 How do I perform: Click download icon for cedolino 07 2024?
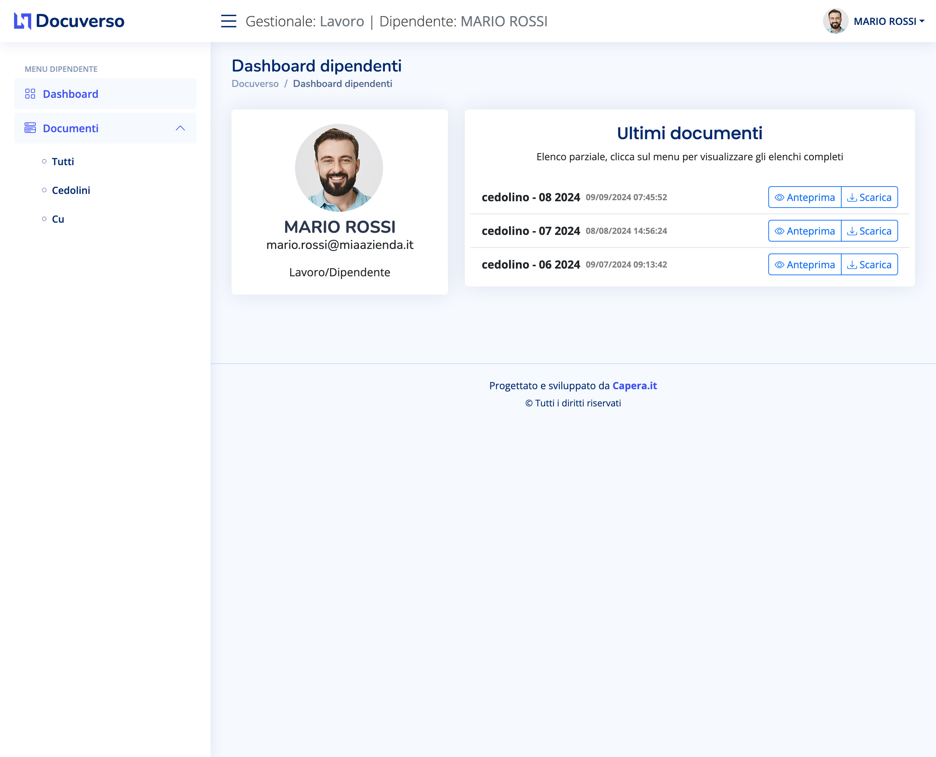pos(851,231)
